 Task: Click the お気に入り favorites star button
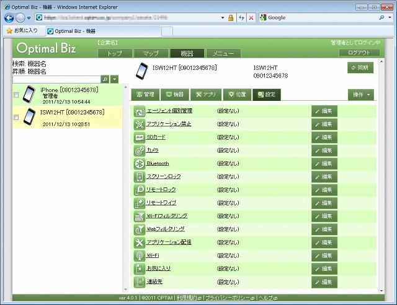tap(22, 31)
